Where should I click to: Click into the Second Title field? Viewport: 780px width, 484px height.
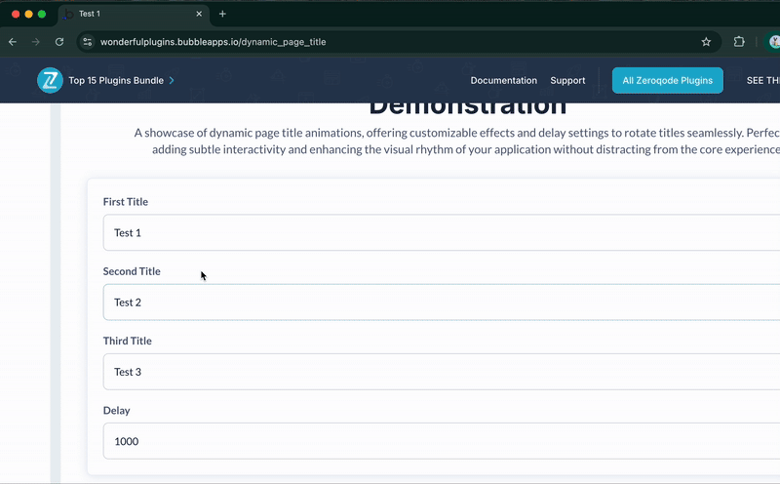(x=439, y=302)
